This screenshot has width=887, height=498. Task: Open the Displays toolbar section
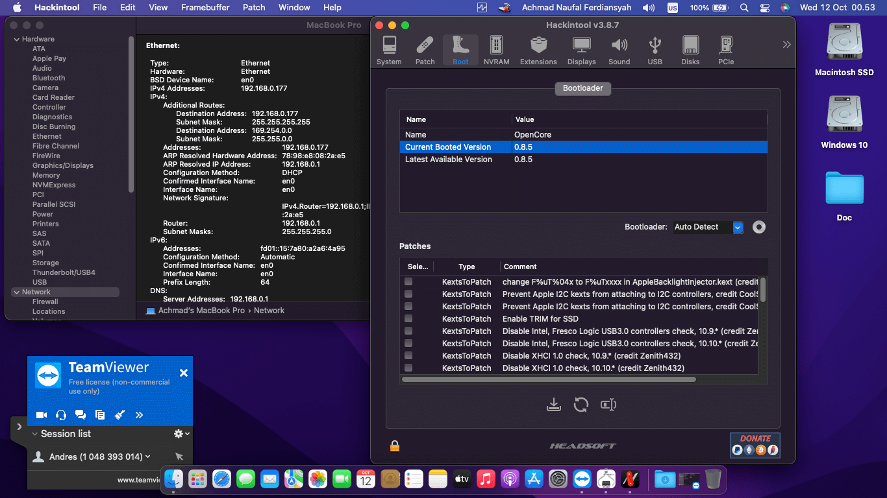click(x=581, y=50)
